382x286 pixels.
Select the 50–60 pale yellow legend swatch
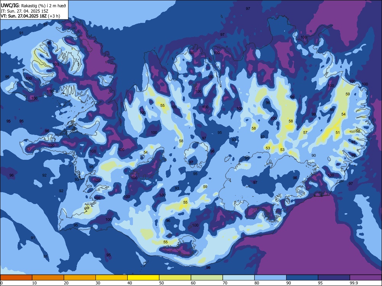(175, 278)
